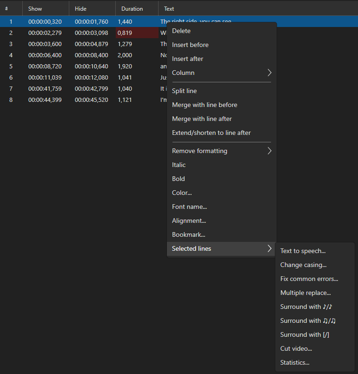The image size is (358, 374).
Task: Open the Alignment... option
Action: pyautogui.click(x=189, y=221)
